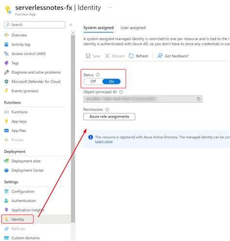The height and width of the screenshot is (241, 230).
Task: Click the sidebar scrollbar up arrow
Action: click(x=73, y=33)
